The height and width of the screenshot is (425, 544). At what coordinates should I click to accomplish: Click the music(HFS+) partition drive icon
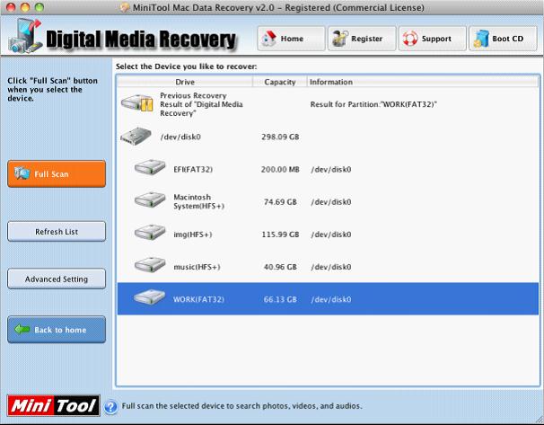tap(150, 265)
